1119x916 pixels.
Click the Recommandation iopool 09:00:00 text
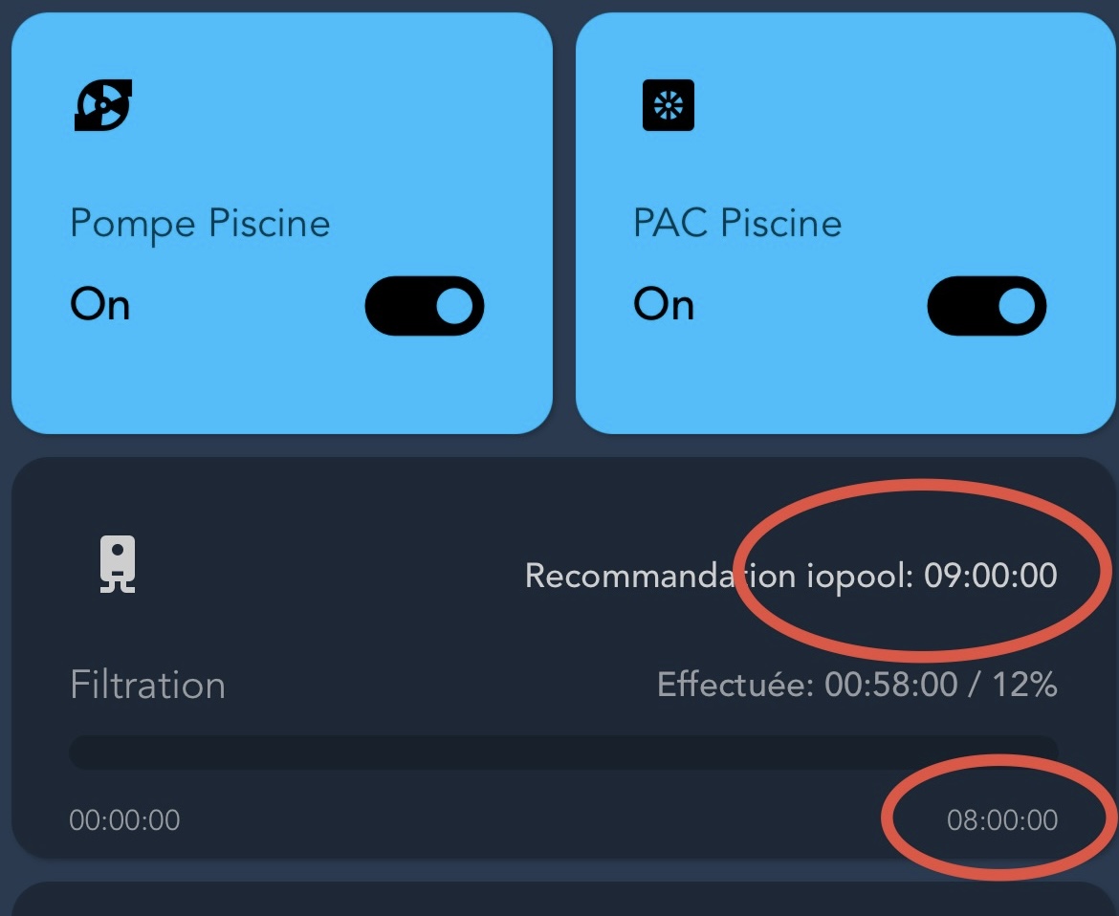[791, 576]
